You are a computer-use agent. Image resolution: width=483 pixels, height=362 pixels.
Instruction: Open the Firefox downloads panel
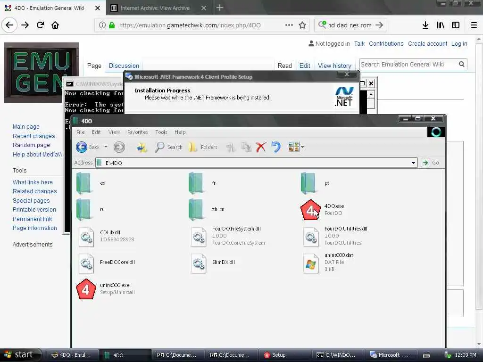425,25
